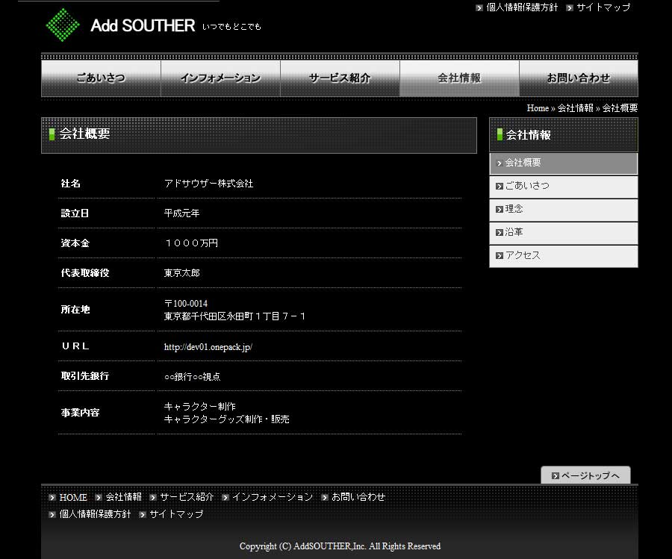Click the arrow icon beside footer お問い合わせ

point(325,498)
